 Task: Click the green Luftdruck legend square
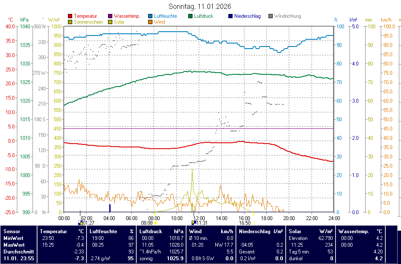[x=191, y=16]
